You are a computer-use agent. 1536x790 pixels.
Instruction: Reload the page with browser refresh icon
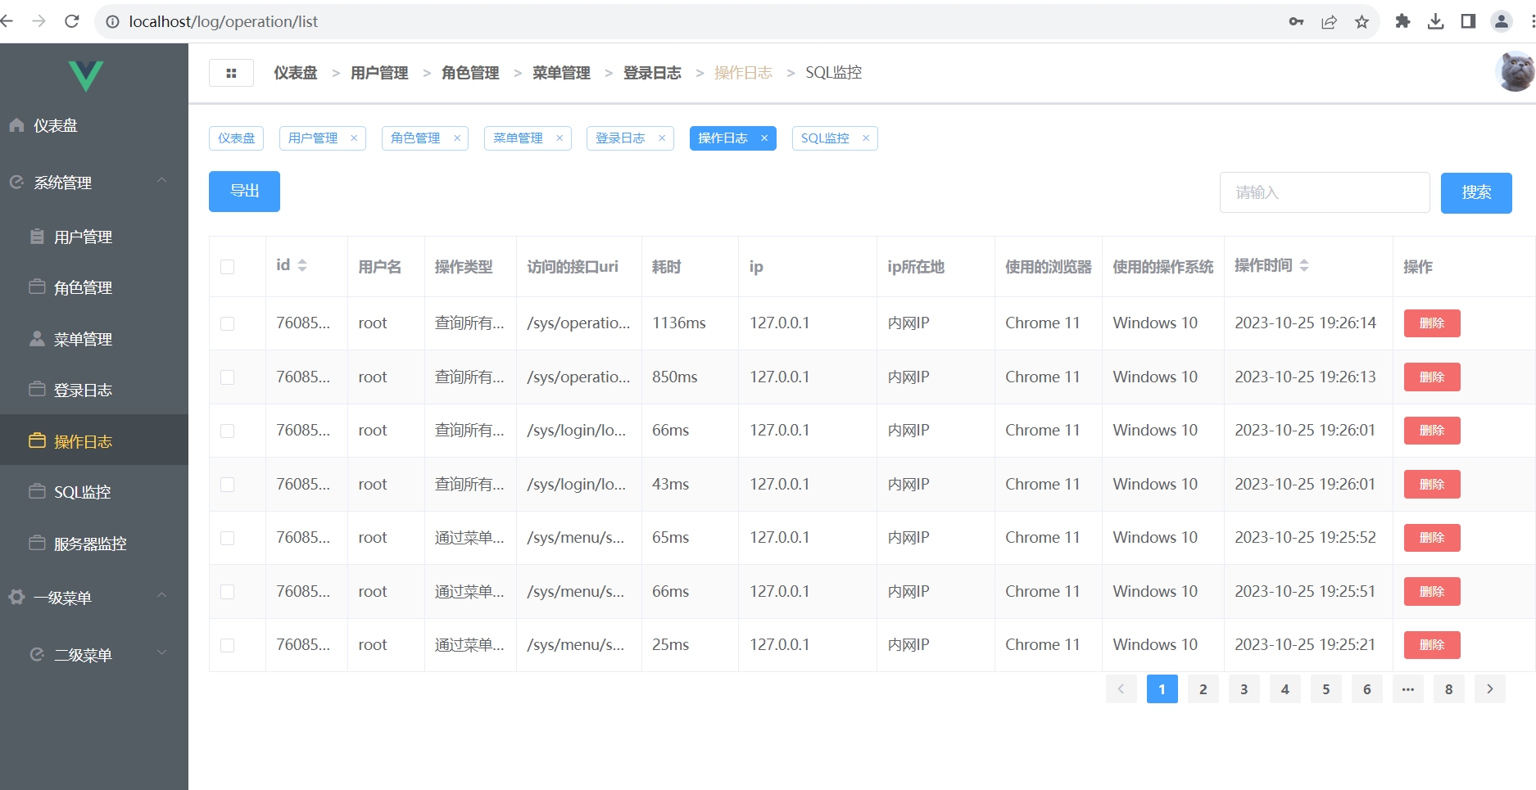coord(72,21)
